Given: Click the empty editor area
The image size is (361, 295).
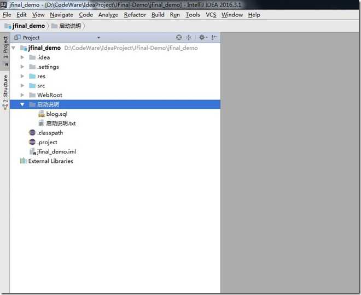Looking at the screenshot, I should [x=289, y=161].
